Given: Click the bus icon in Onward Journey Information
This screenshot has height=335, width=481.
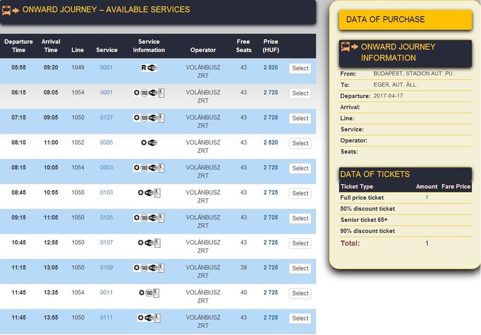Looking at the screenshot, I should tap(345, 47).
